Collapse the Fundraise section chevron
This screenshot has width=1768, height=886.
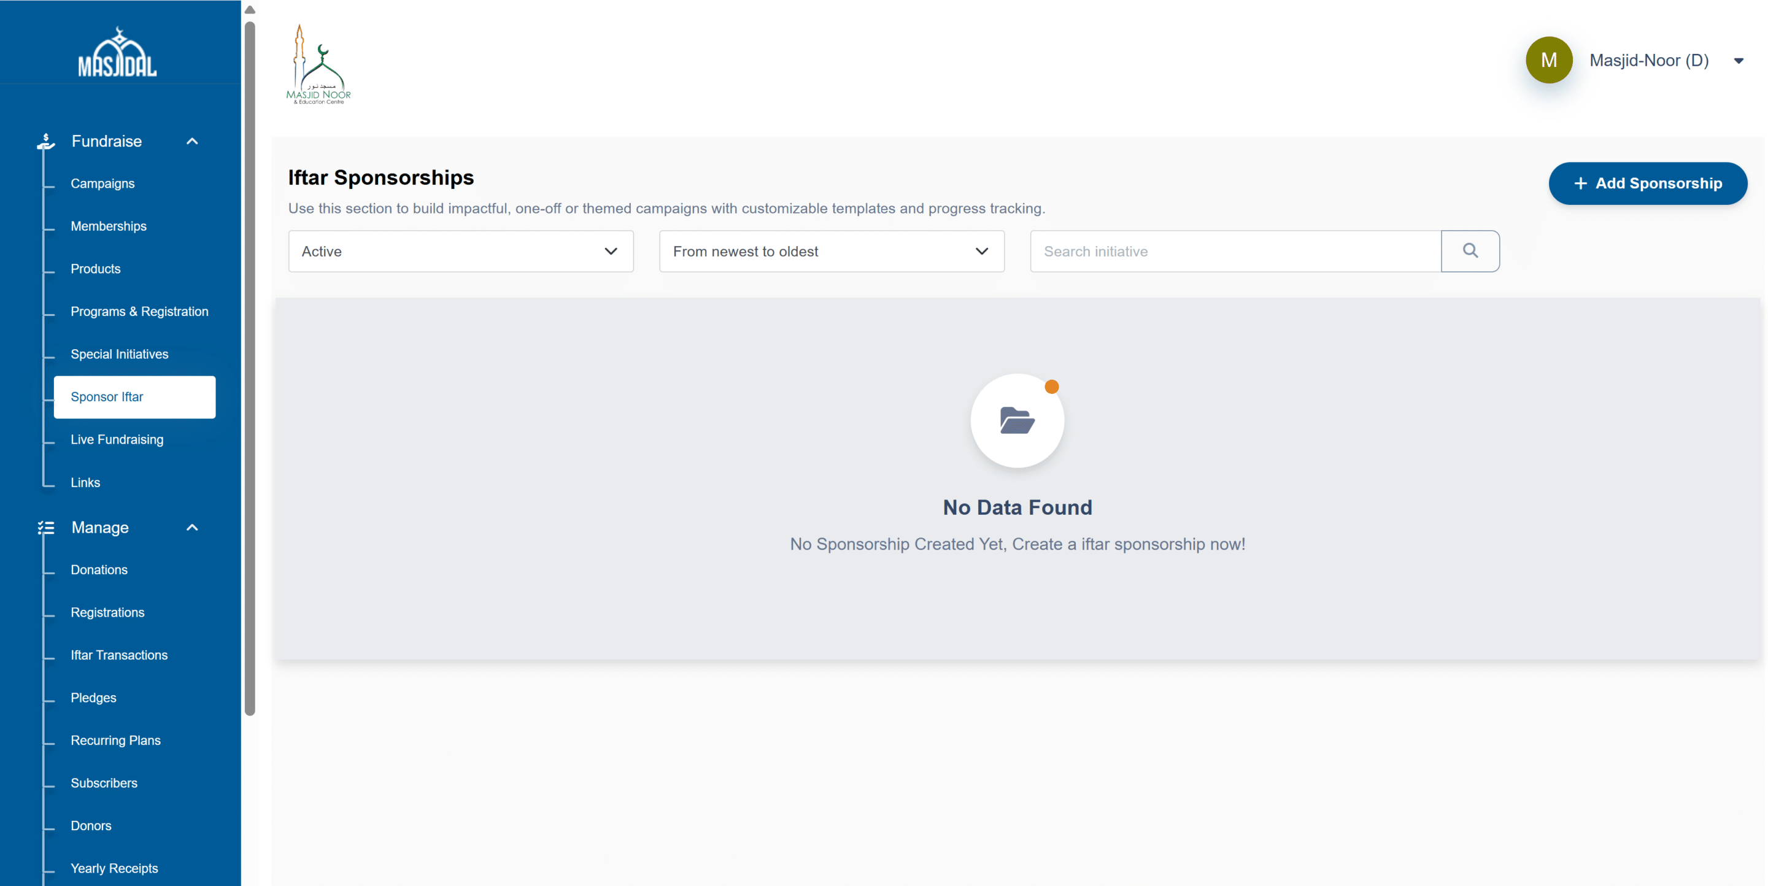192,141
